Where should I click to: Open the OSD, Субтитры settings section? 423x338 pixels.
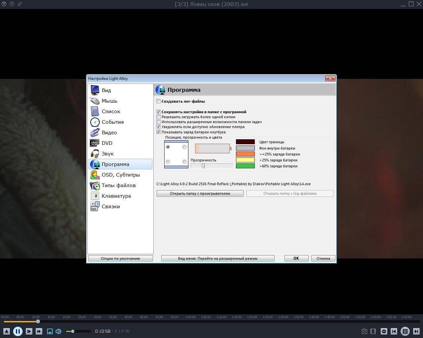click(120, 175)
